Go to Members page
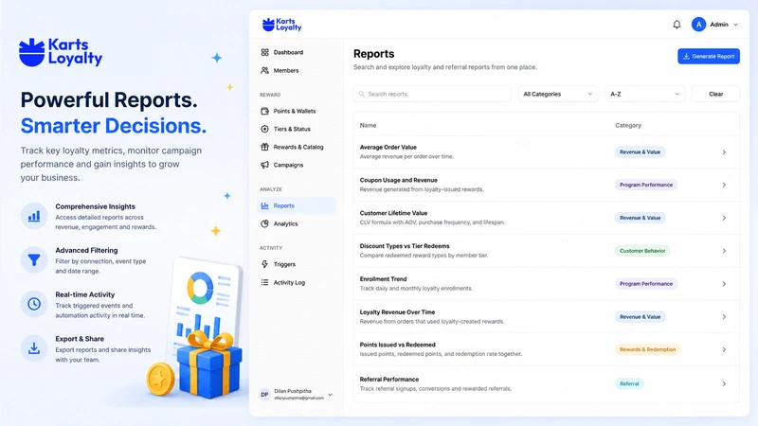The height and width of the screenshot is (426, 758). 286,70
